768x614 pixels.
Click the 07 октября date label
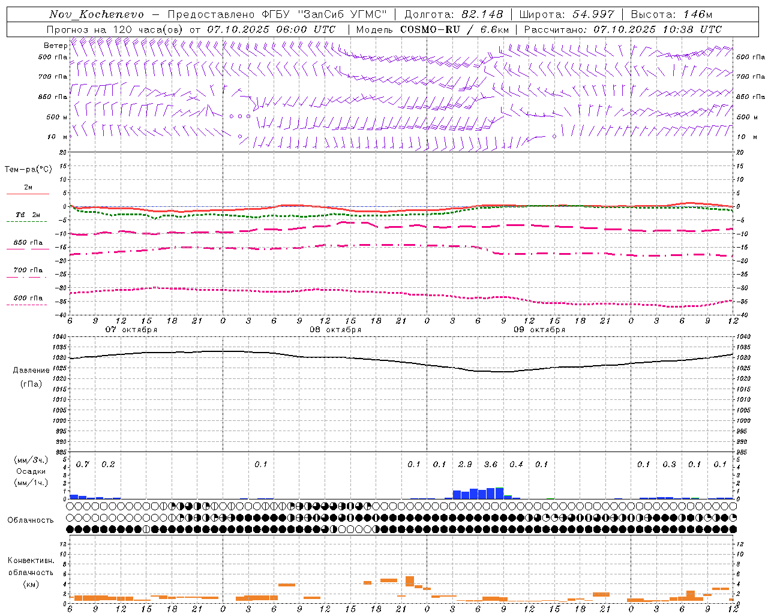click(x=131, y=330)
